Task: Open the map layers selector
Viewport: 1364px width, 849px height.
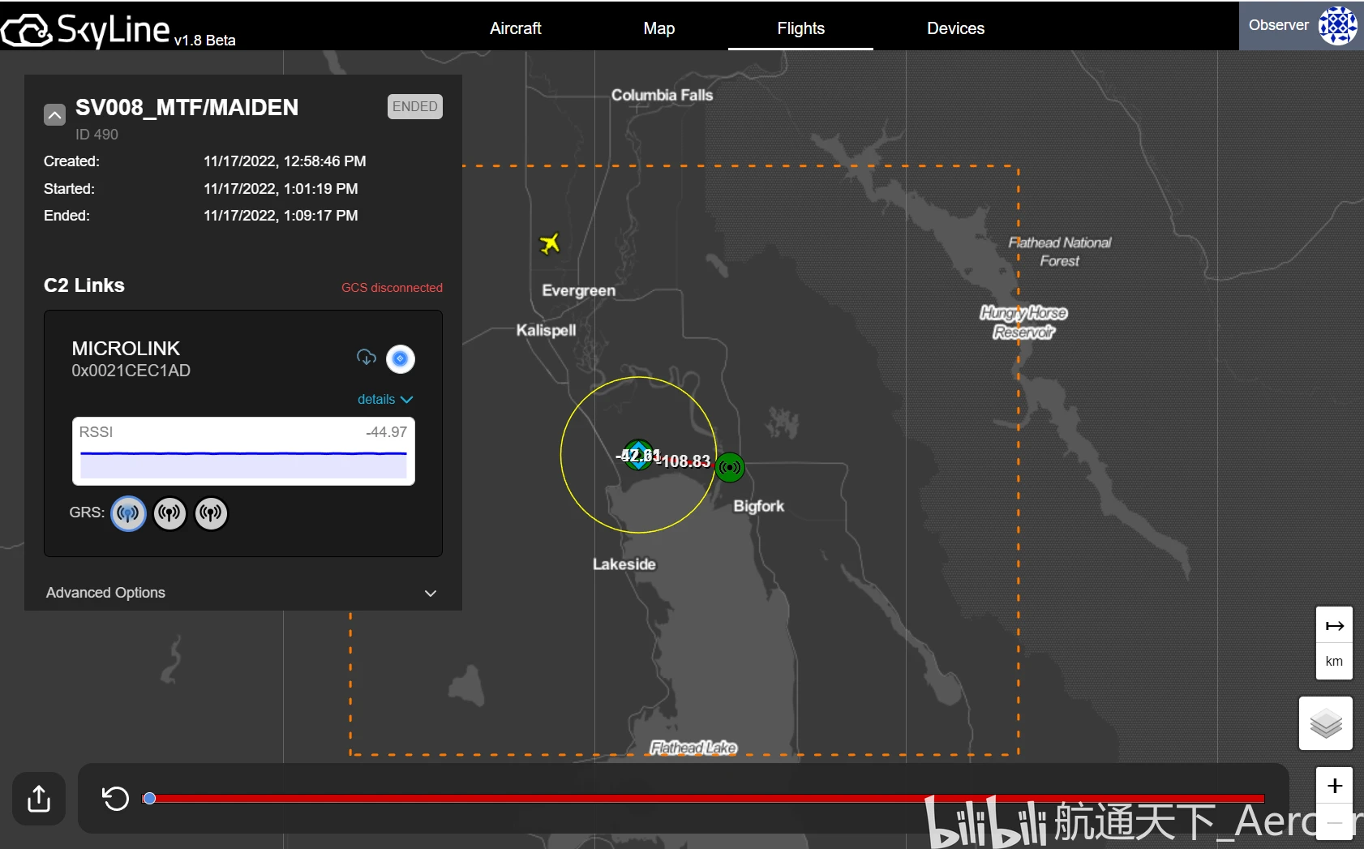Action: click(x=1326, y=723)
